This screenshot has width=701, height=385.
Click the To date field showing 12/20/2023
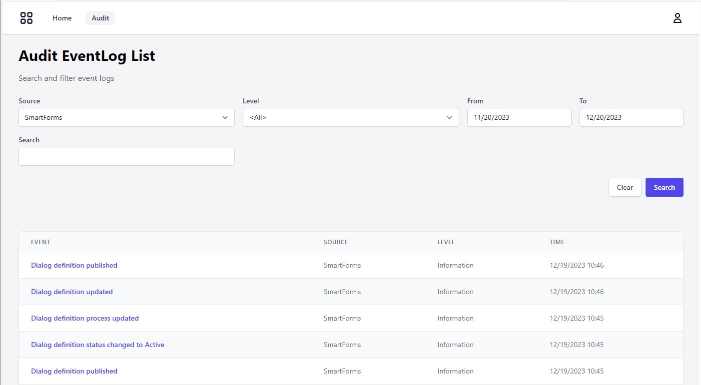pos(631,117)
